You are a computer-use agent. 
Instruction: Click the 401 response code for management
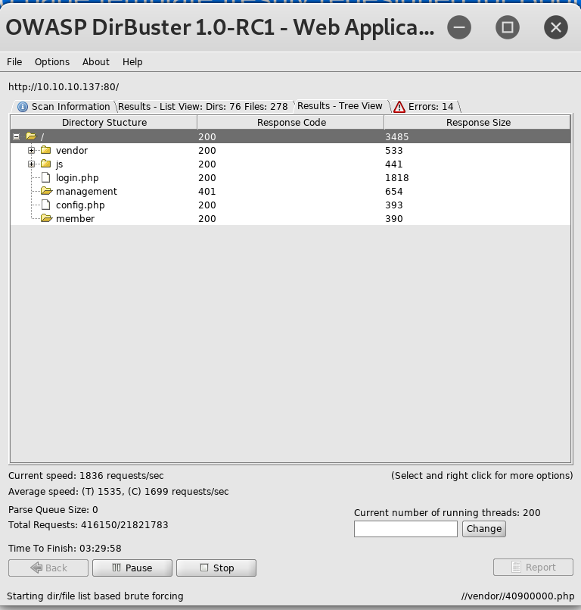(x=207, y=192)
